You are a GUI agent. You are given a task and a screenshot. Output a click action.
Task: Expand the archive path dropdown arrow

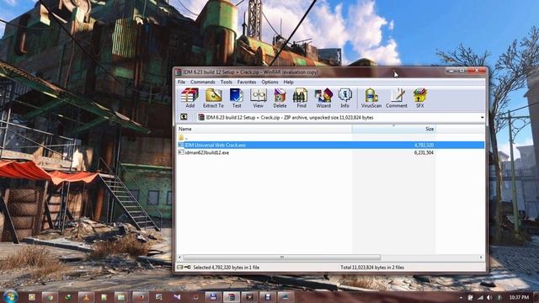[x=482, y=118]
